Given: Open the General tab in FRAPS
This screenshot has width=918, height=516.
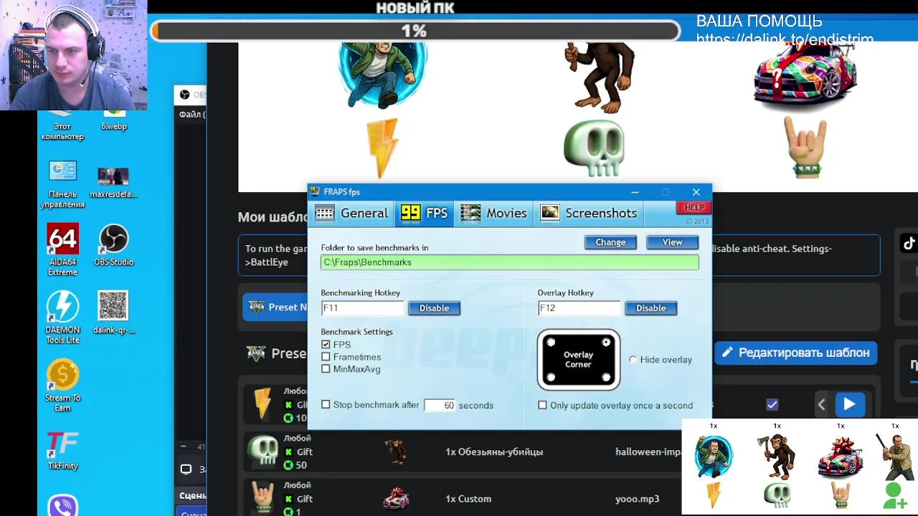Looking at the screenshot, I should pyautogui.click(x=352, y=213).
